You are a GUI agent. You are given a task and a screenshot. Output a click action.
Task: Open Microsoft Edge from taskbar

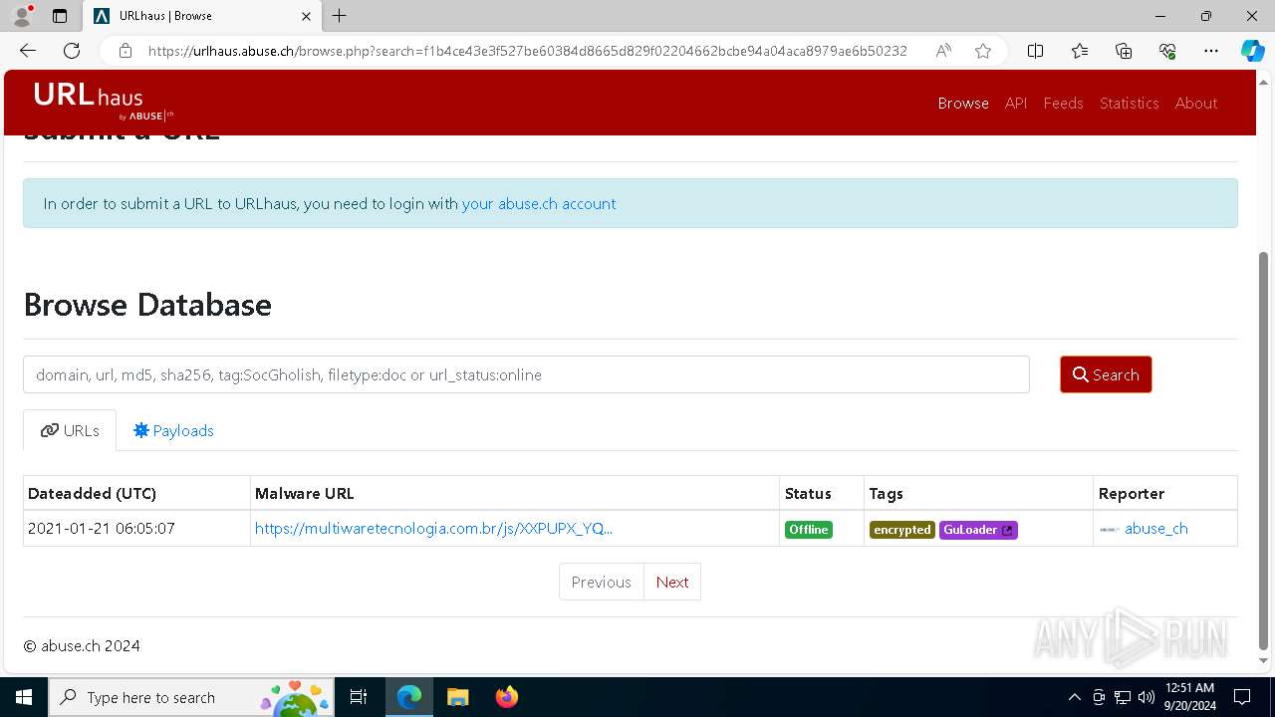pos(409,697)
